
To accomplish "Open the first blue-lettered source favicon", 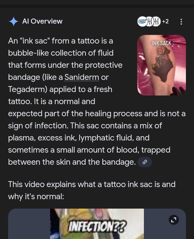I will [x=142, y=22].
